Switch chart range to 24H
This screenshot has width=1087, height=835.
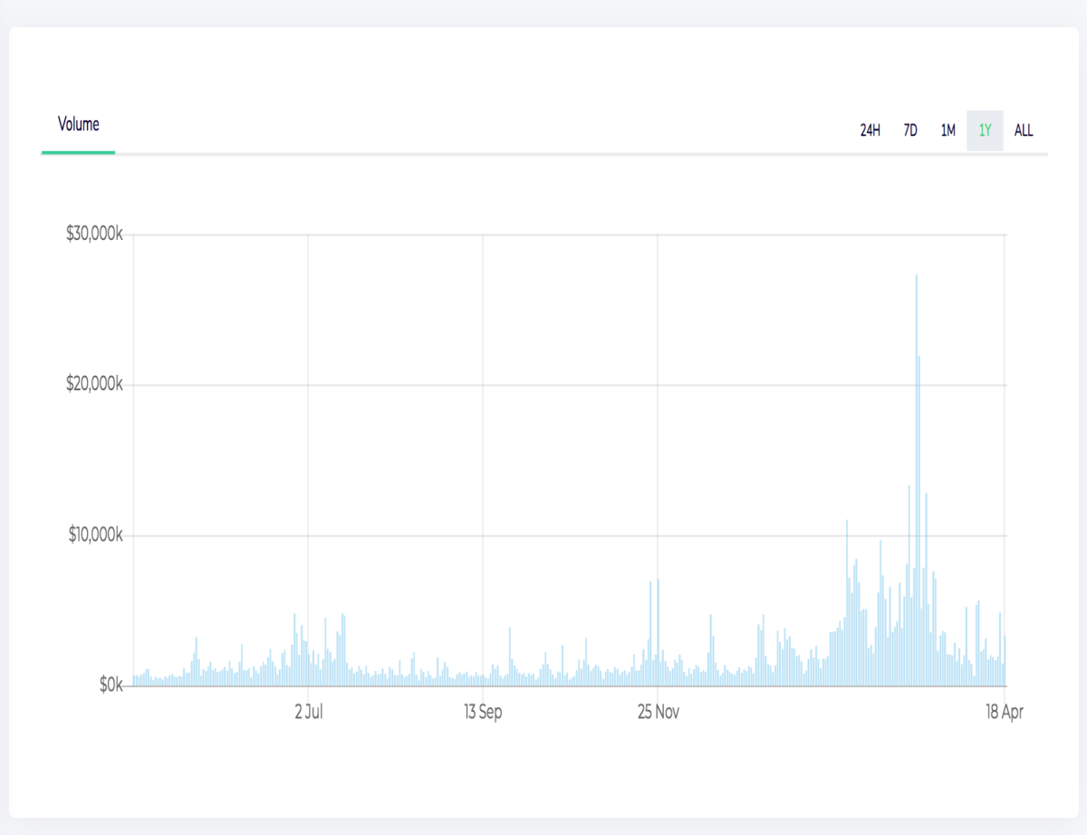[x=871, y=130]
